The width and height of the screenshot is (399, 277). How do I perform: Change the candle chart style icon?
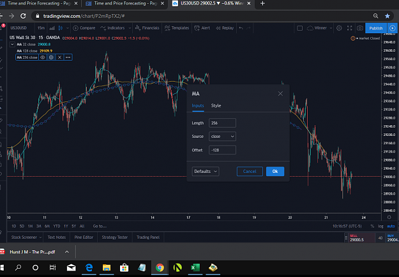(x=60, y=28)
